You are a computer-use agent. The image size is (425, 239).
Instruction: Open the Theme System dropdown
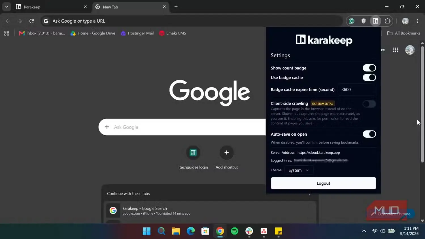(299, 170)
